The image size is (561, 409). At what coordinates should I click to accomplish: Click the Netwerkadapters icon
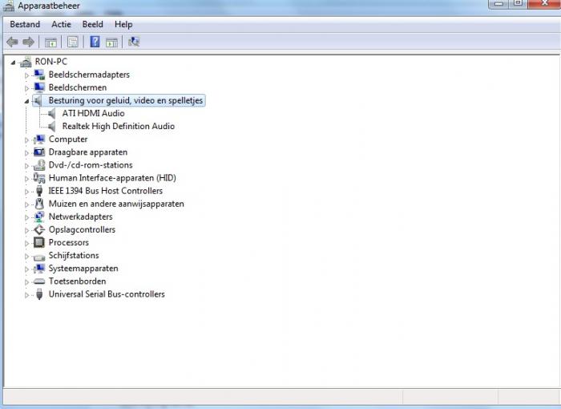coord(39,217)
